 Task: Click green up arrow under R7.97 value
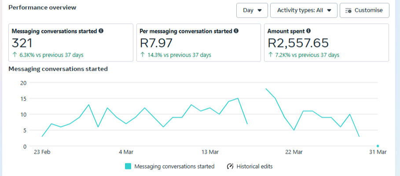point(142,55)
